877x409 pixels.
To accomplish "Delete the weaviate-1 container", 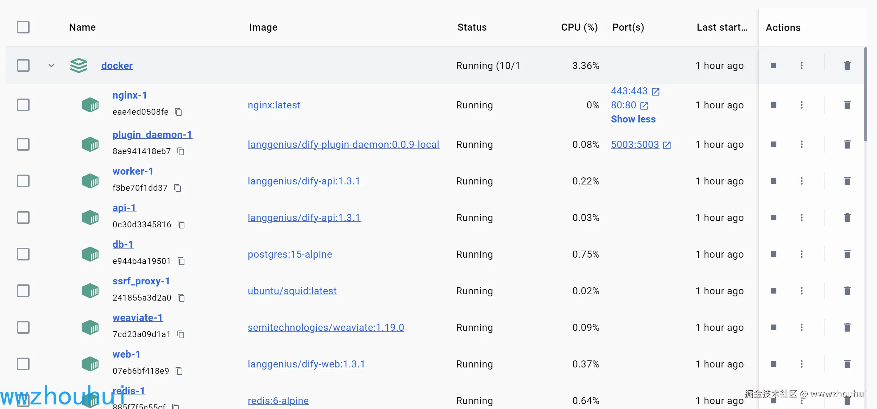I will click(x=847, y=327).
